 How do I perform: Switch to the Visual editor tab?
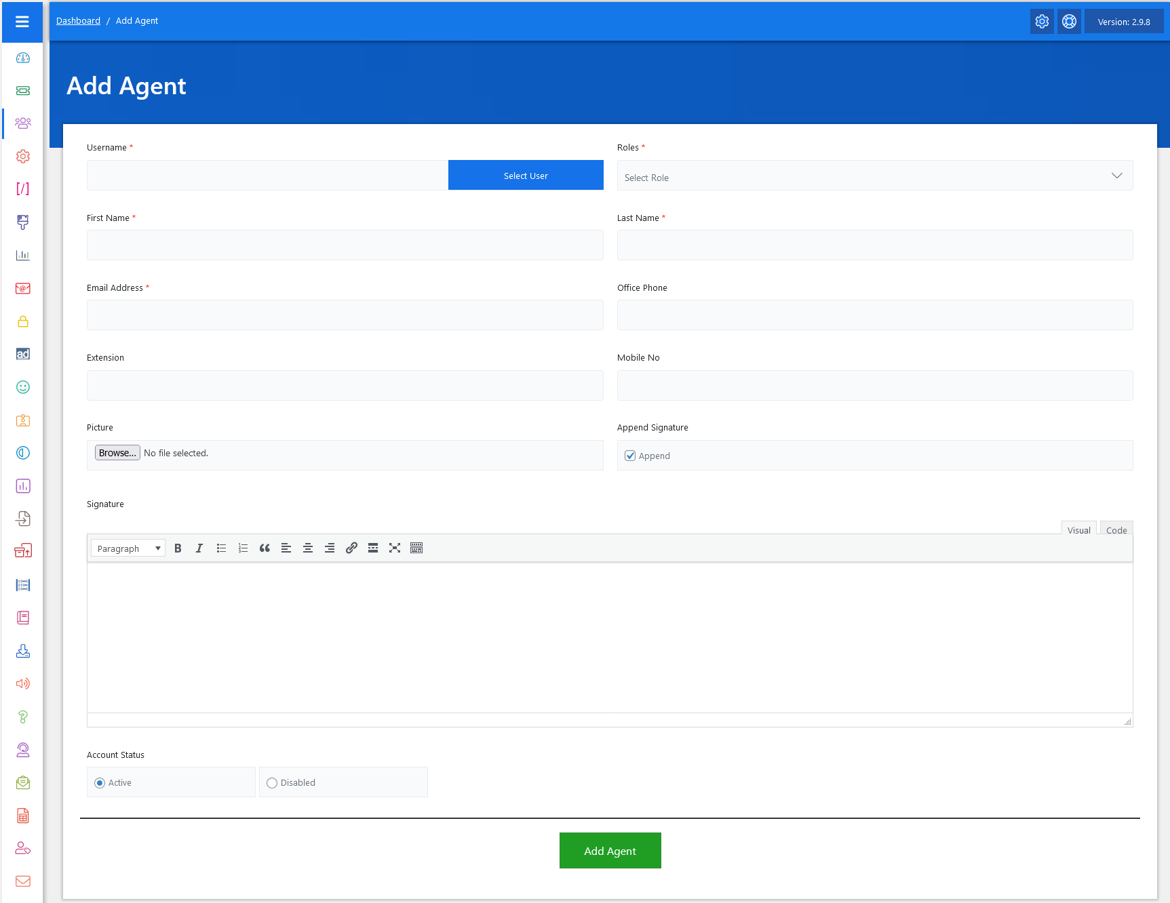click(1078, 530)
